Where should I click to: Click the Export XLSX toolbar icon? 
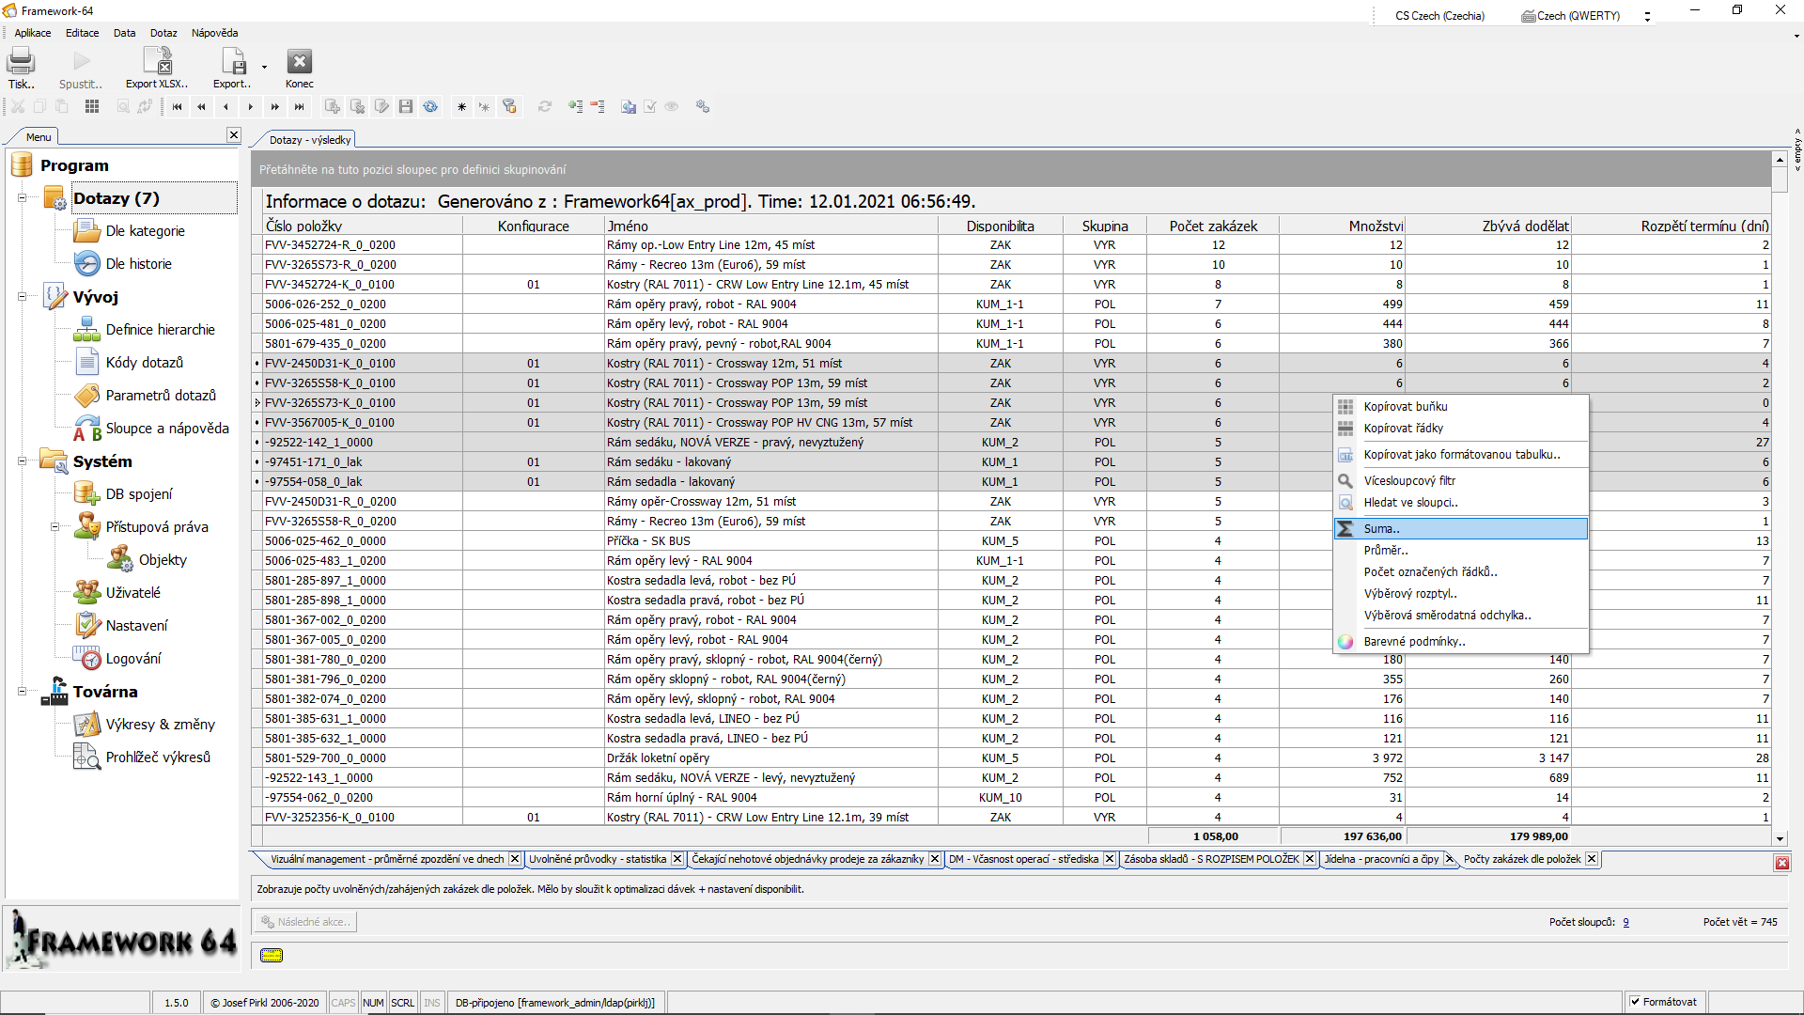coord(157,62)
